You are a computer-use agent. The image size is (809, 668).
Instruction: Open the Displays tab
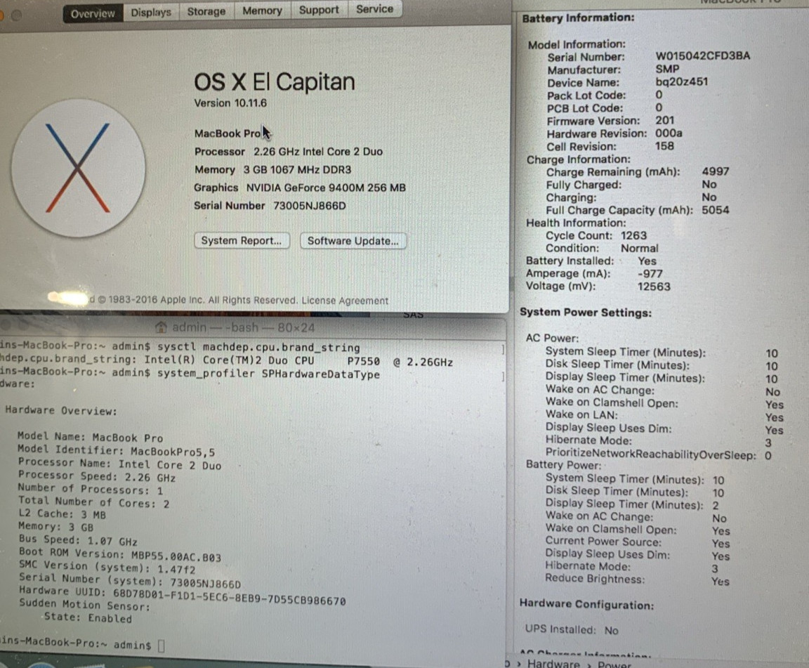[x=151, y=12]
